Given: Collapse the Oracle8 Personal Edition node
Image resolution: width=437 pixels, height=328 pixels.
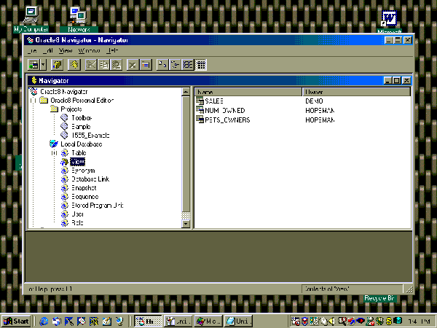Looking at the screenshot, I should point(34,101).
